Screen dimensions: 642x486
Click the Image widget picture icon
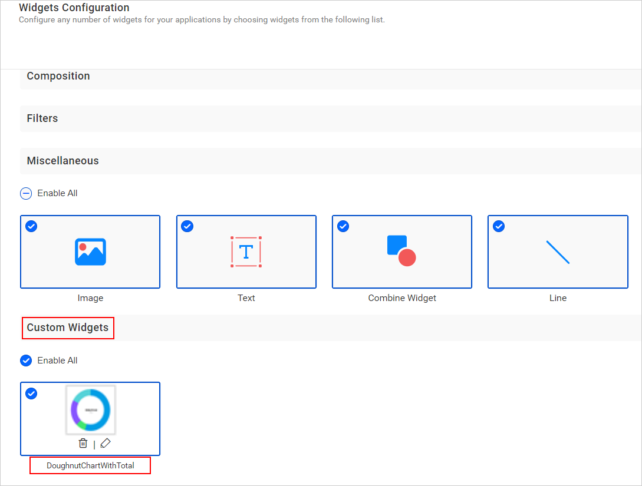pyautogui.click(x=90, y=252)
